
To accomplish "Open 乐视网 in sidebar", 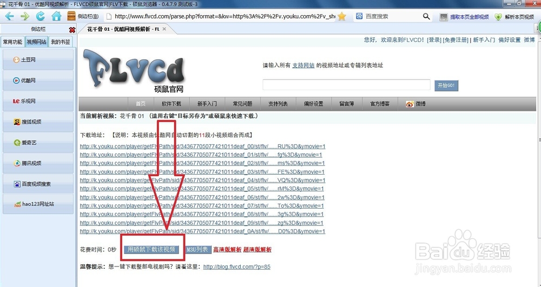I will [x=38, y=101].
